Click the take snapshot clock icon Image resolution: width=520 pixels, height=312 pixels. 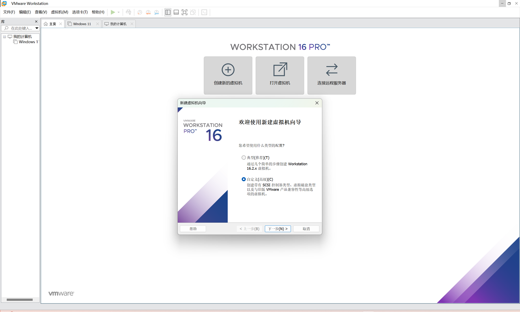(140, 12)
